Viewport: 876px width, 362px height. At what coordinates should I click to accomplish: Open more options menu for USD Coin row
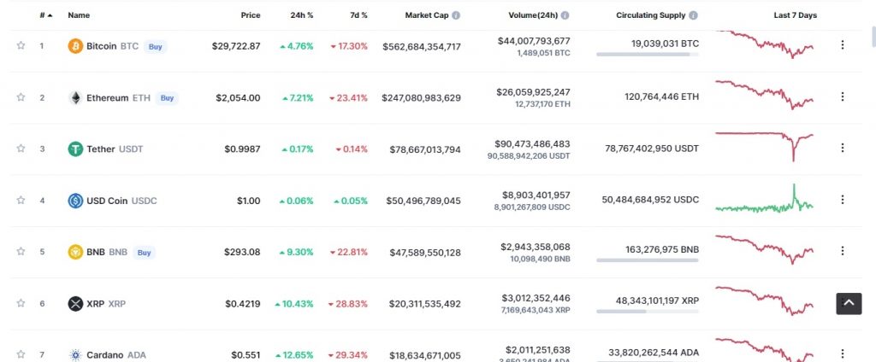pyautogui.click(x=843, y=199)
